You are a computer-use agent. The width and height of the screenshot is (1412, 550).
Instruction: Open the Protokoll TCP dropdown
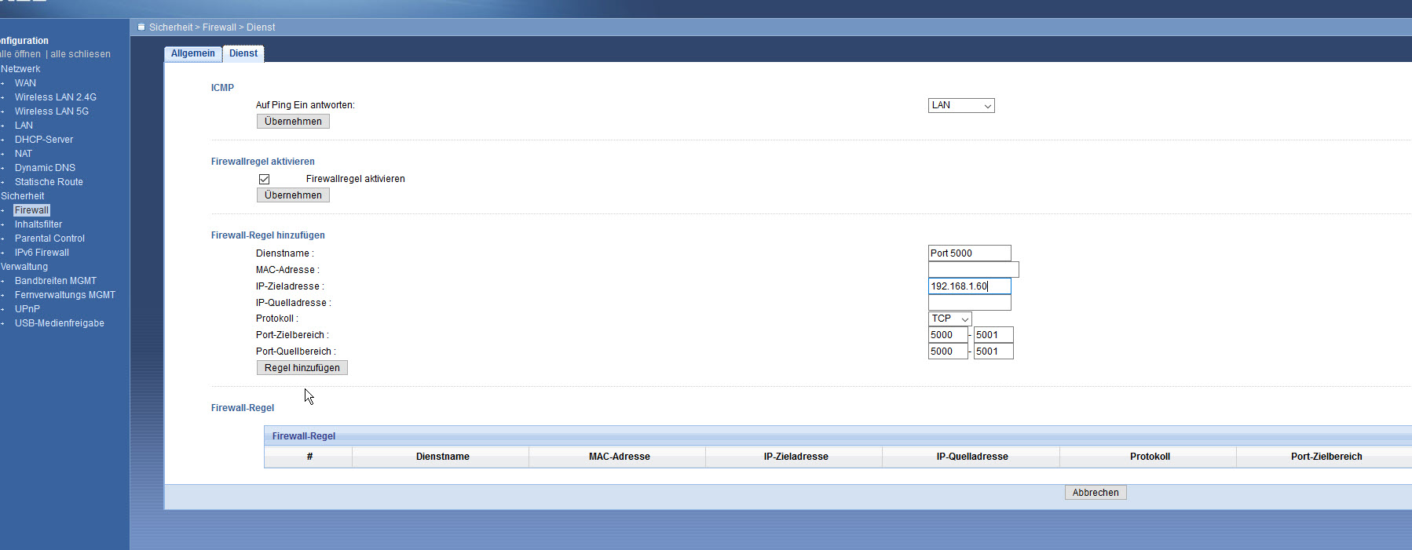pos(949,319)
